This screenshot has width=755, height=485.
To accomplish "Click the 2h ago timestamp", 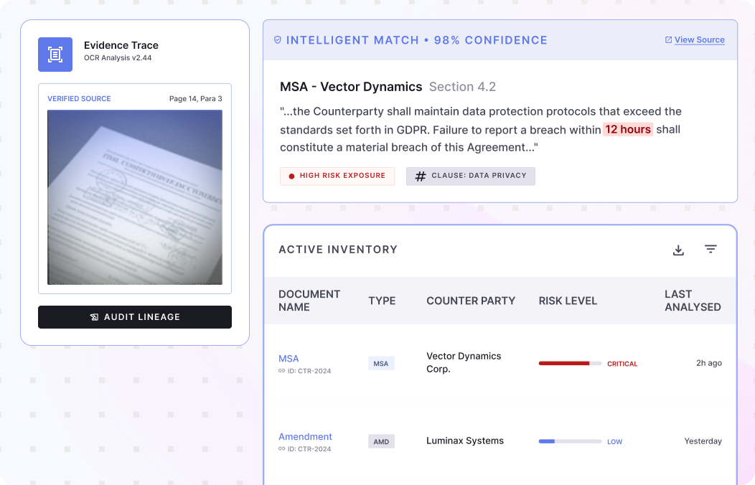I will 709,363.
